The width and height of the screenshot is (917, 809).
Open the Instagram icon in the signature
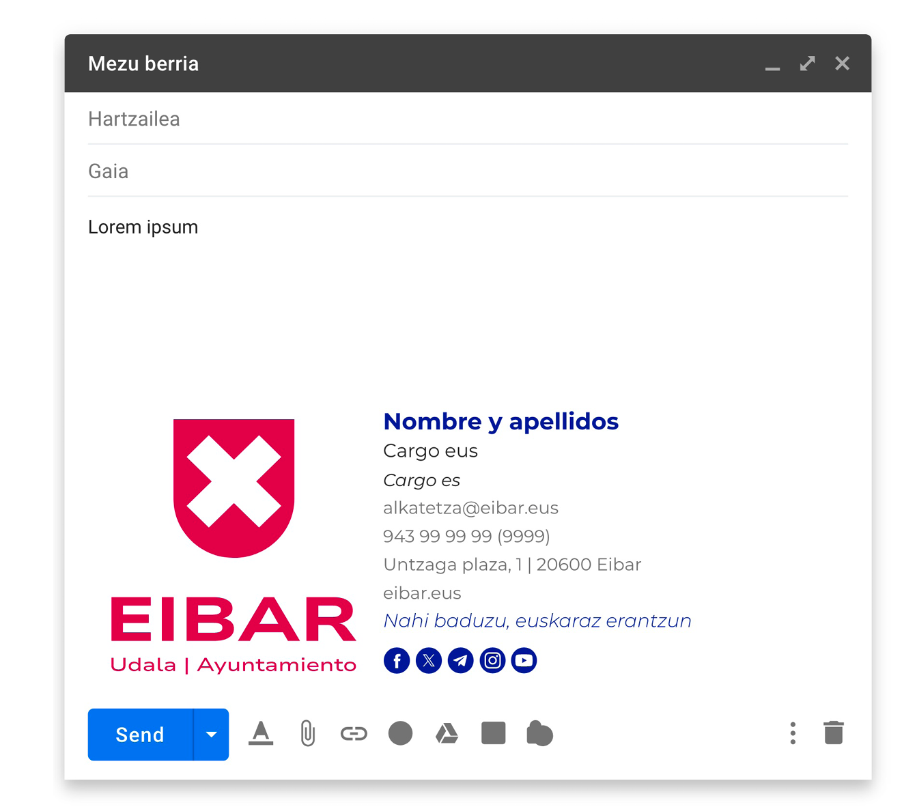[x=492, y=661]
